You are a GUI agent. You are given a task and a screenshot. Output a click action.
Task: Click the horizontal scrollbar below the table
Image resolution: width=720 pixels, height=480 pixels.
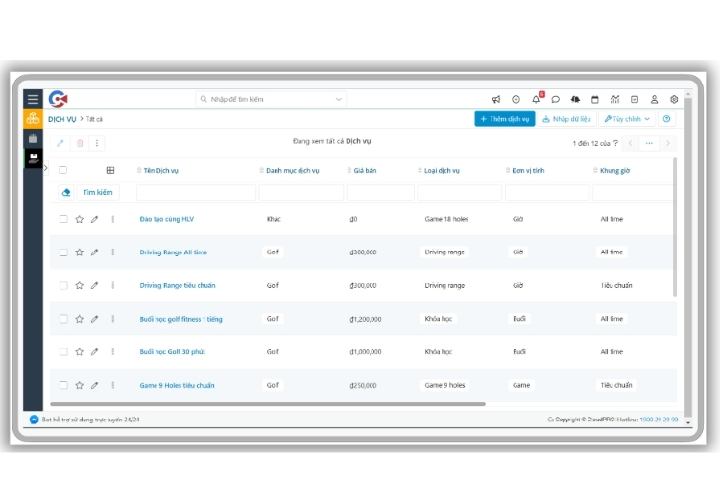pos(269,404)
